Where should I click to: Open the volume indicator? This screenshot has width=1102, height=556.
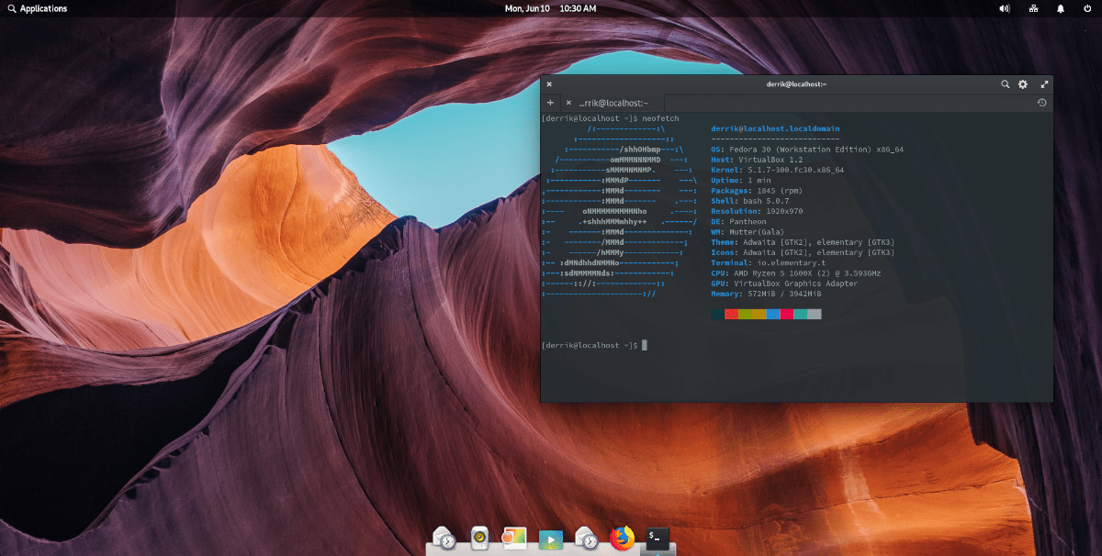[1005, 8]
